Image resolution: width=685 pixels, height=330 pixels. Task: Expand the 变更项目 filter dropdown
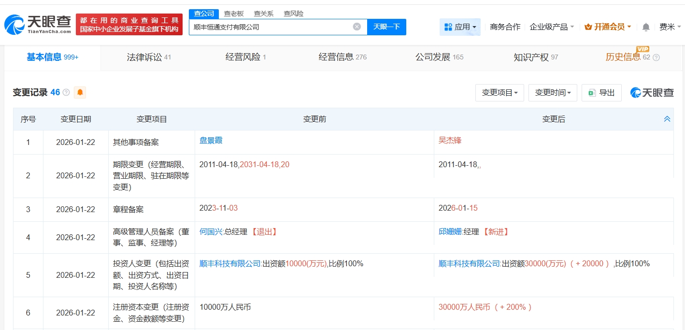(499, 93)
